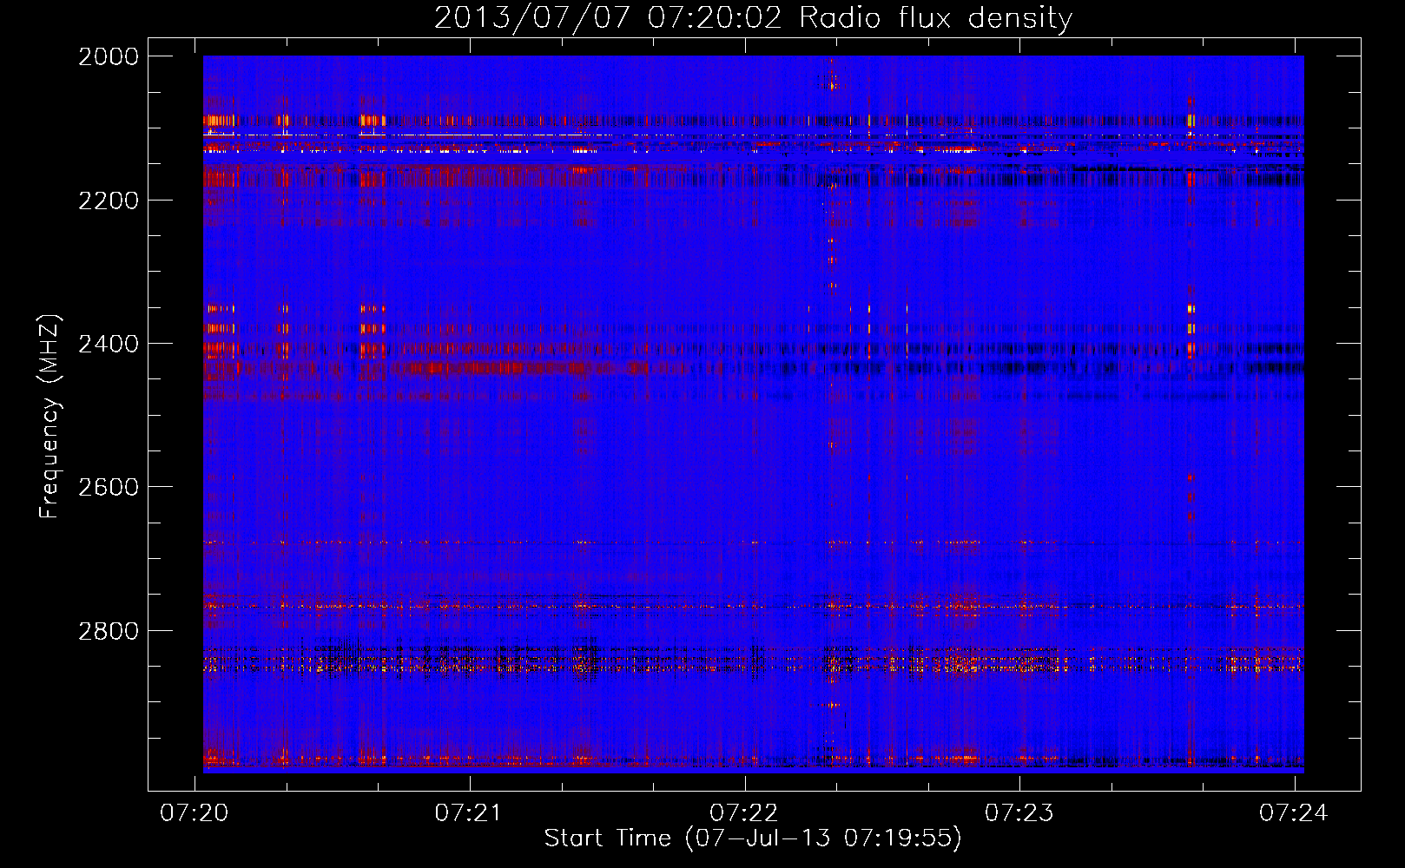This screenshot has height=868, width=1405.
Task: Click the 07:20 time axis label
Action: tap(195, 812)
